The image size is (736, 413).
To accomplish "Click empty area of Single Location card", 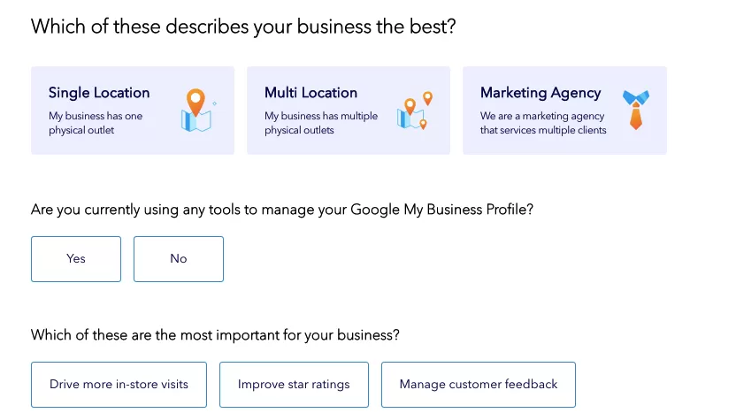I will click(x=133, y=145).
